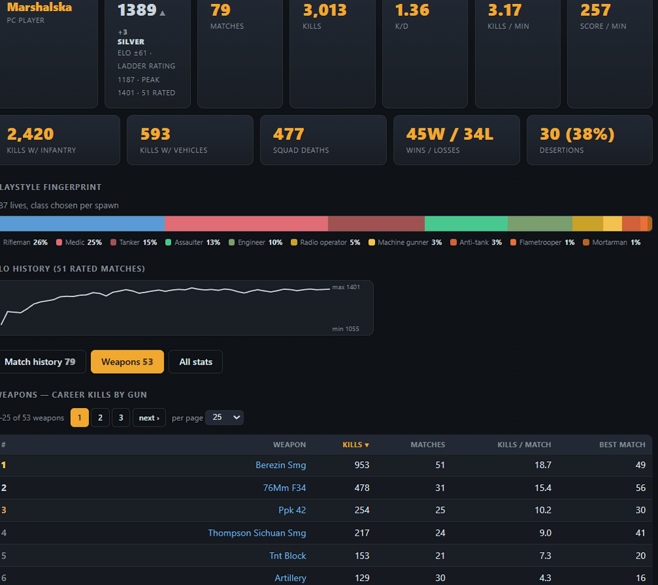The width and height of the screenshot is (658, 585).
Task: Click the Rifleman segment of playstyle bar
Action: click(x=82, y=223)
